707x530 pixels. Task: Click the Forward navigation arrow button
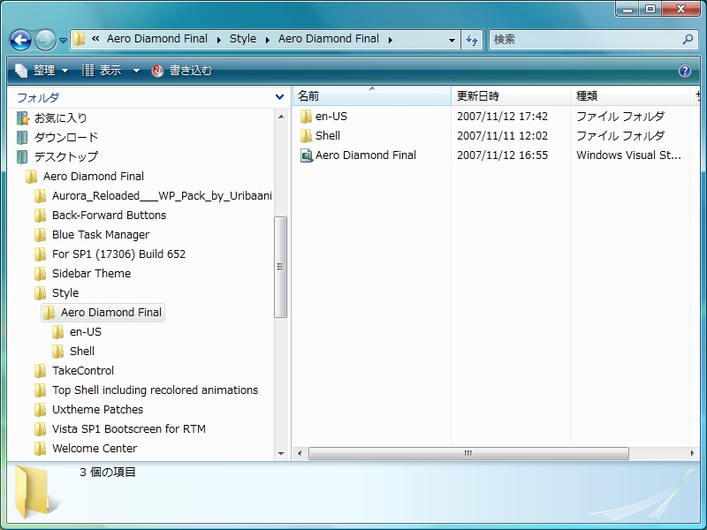coord(45,40)
